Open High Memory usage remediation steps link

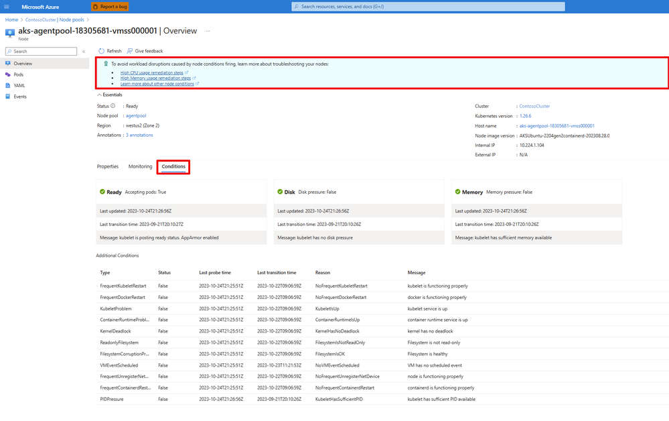click(x=155, y=78)
